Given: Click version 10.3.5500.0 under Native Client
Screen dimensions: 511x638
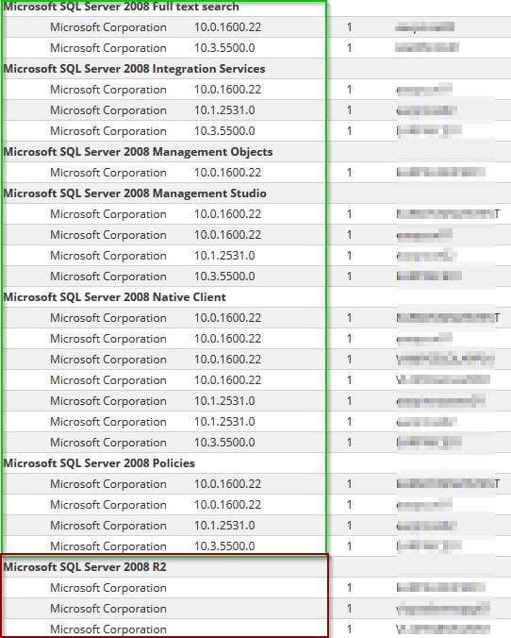Looking at the screenshot, I should pyautogui.click(x=224, y=443).
